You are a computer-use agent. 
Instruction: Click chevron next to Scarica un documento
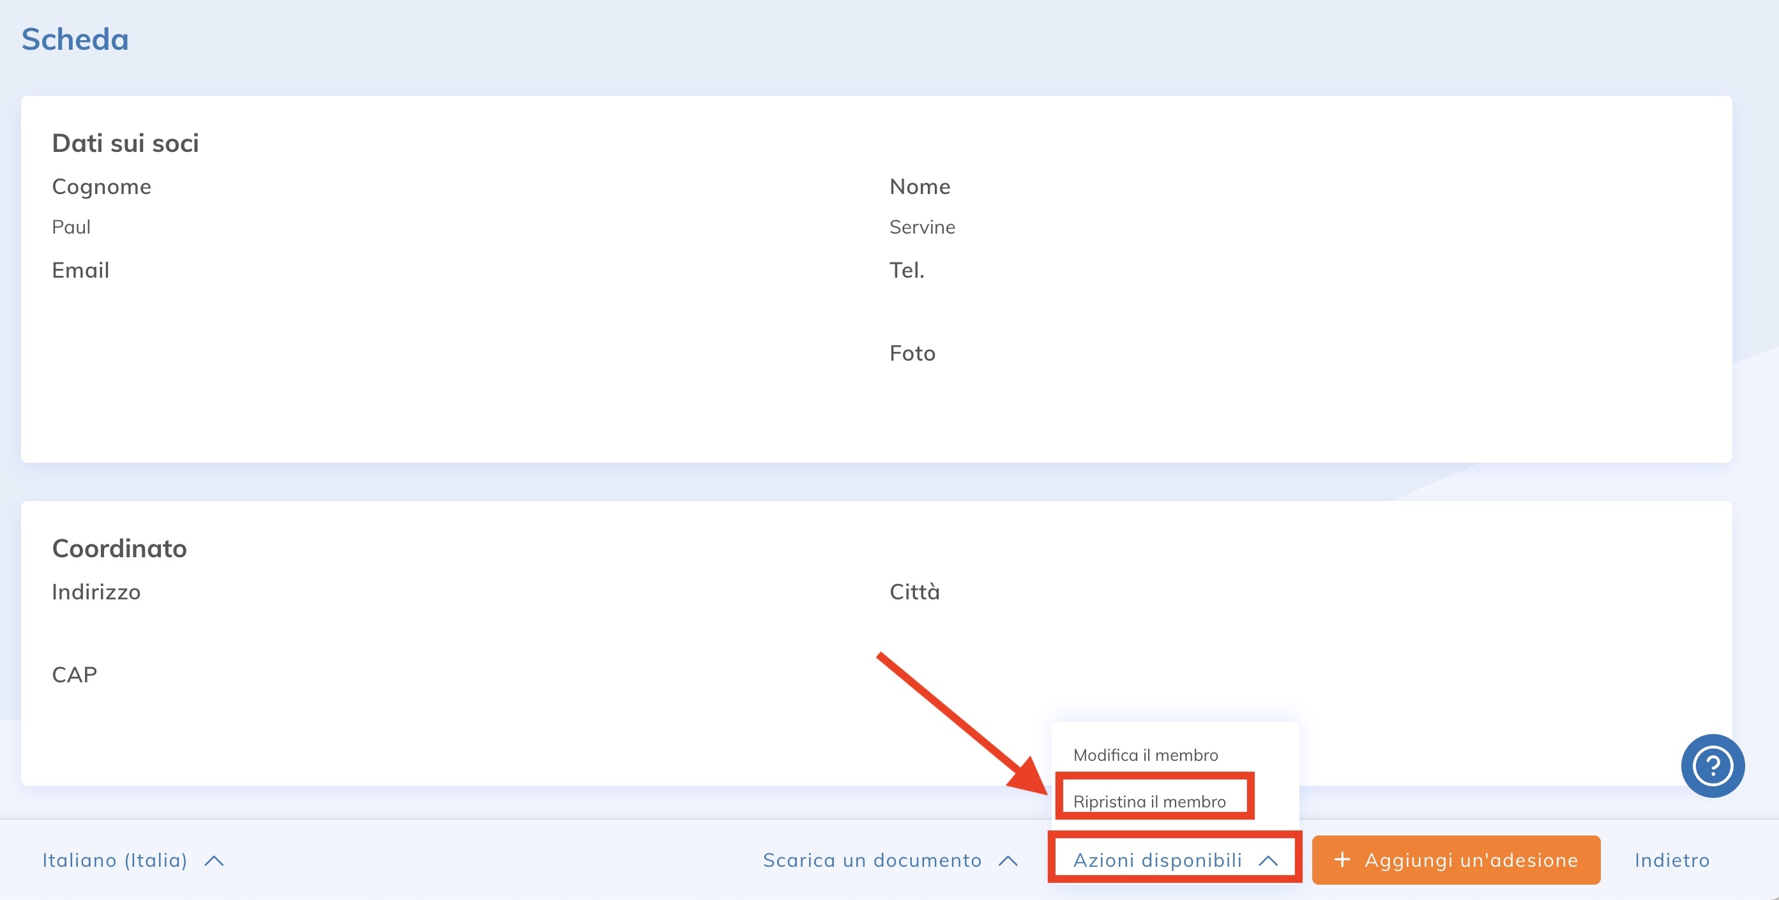[1008, 860]
